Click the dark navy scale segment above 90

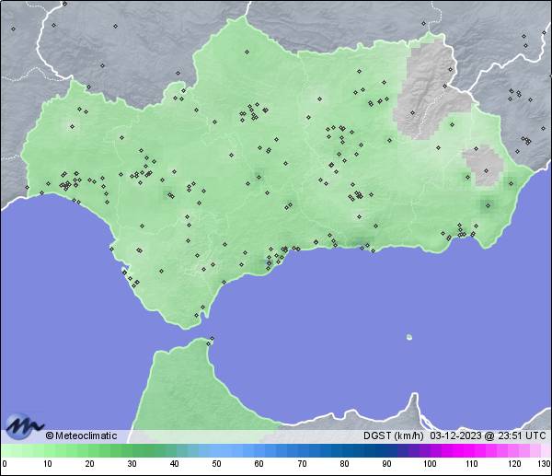tap(391, 450)
